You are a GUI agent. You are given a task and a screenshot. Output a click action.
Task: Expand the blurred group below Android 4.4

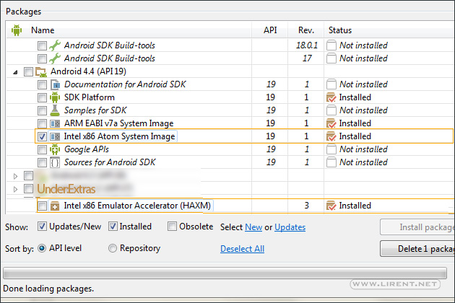point(15,176)
